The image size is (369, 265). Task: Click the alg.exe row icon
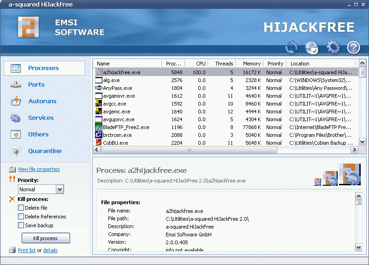coord(99,80)
